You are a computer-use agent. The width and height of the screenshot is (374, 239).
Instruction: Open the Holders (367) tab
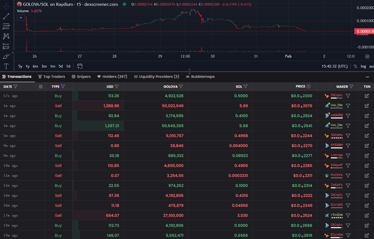[x=112, y=77]
